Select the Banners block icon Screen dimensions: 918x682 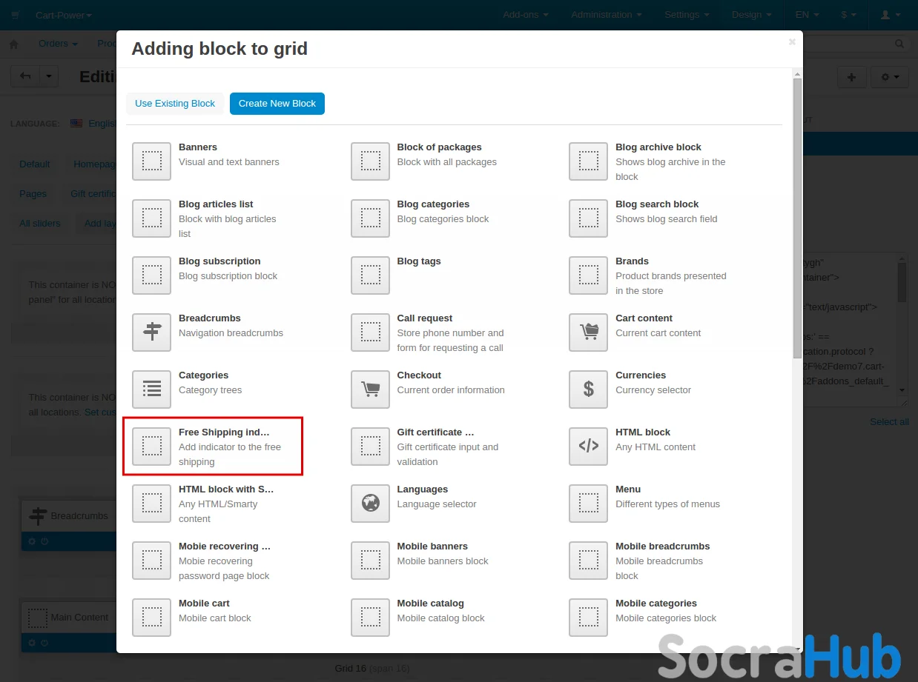tap(151, 161)
